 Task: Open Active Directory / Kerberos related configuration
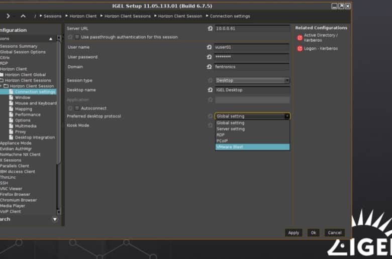point(321,38)
